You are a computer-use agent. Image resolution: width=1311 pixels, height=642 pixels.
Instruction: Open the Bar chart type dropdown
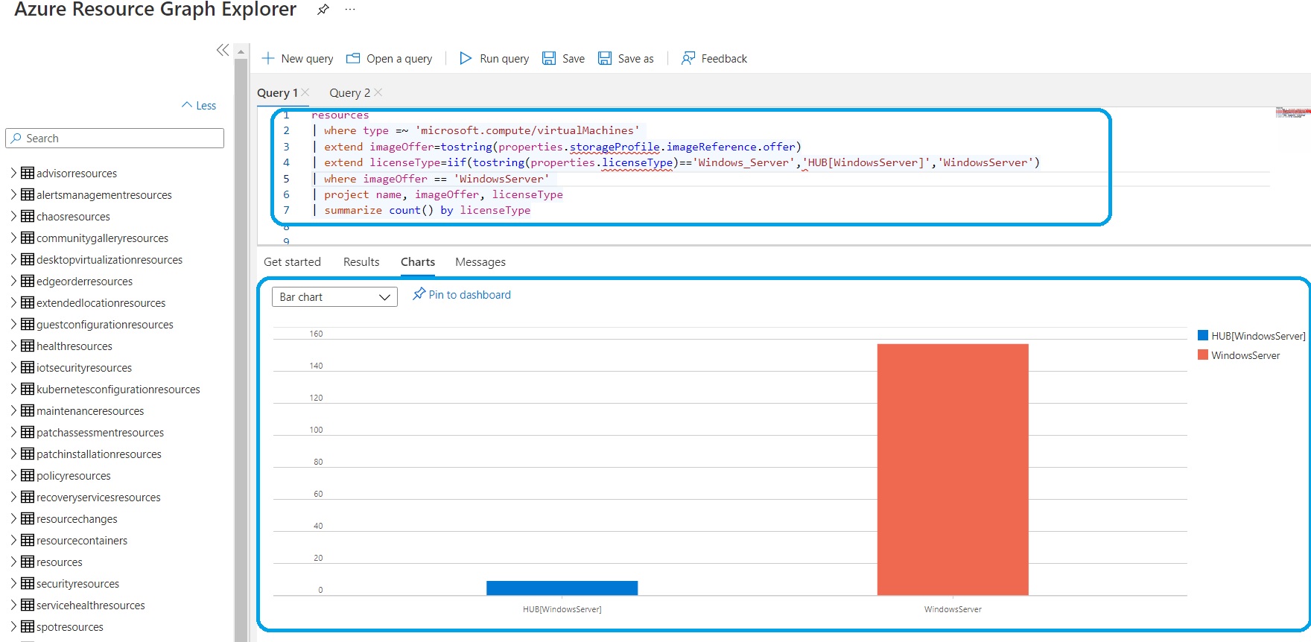(x=334, y=297)
